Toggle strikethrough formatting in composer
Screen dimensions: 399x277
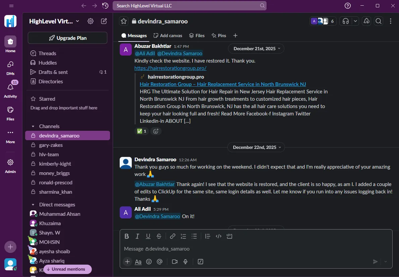pos(159,236)
